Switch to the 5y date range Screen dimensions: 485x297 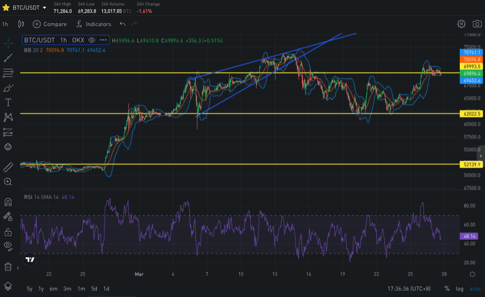pyautogui.click(x=30, y=288)
